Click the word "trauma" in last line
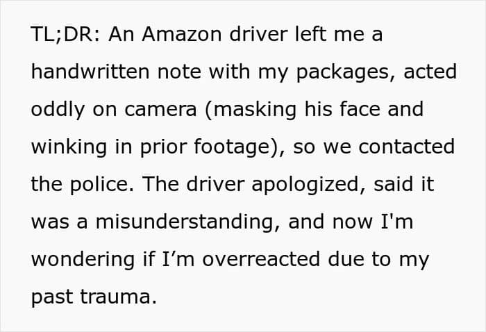This screenshot has width=486, height=332. point(118,297)
